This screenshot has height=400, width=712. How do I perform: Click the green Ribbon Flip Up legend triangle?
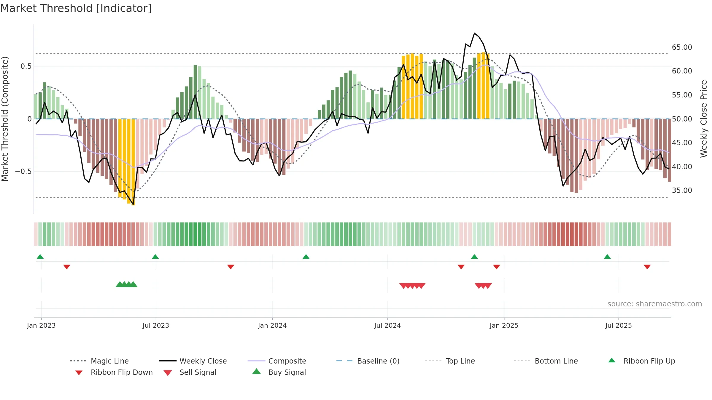[612, 360]
